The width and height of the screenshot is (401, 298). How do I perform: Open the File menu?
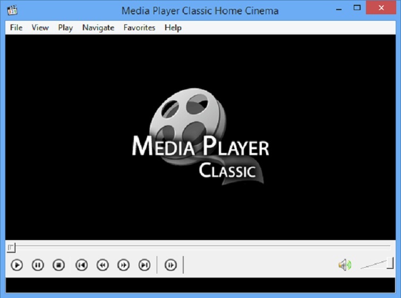point(16,28)
